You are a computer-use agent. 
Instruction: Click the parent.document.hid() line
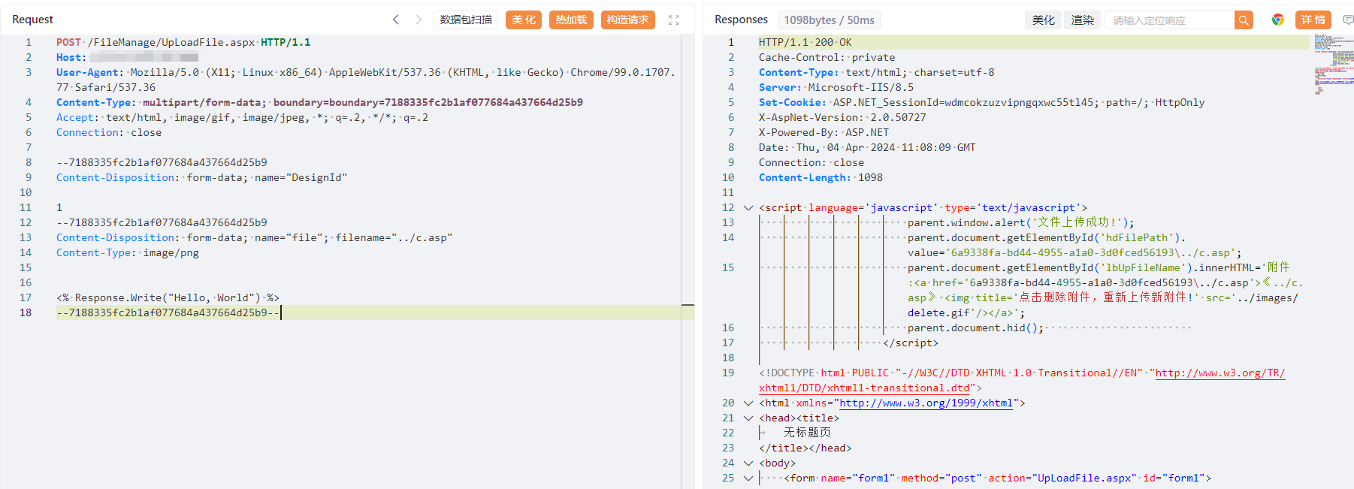[975, 328]
